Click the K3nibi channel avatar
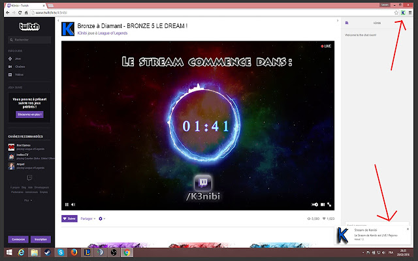The image size is (418, 261). tap(68, 29)
